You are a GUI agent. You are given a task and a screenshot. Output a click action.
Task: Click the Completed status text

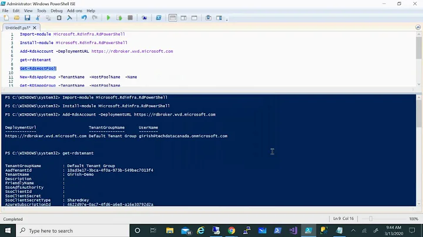[x=13, y=219]
